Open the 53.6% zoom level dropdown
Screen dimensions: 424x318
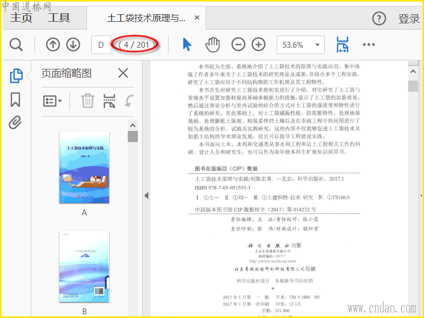(301, 45)
